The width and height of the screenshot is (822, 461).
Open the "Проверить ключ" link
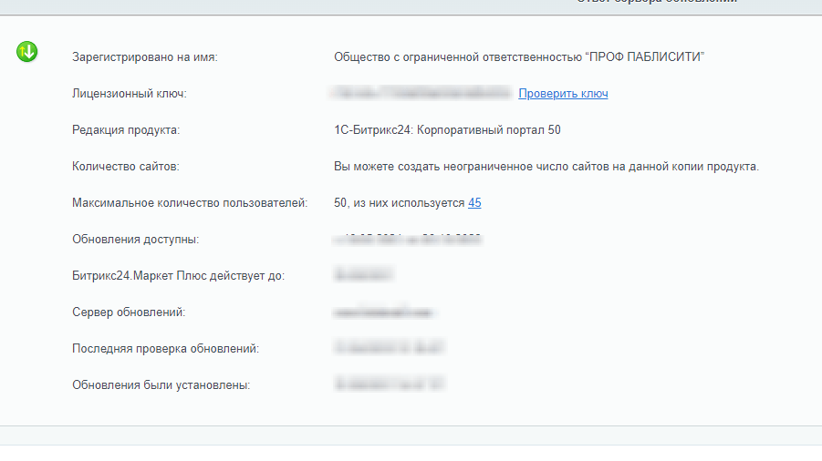click(x=563, y=94)
